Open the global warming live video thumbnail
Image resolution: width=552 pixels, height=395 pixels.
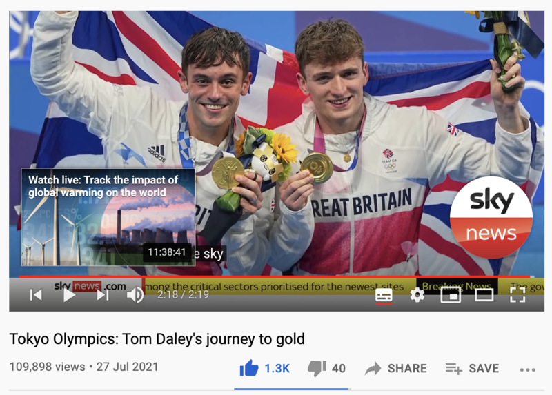click(108, 217)
